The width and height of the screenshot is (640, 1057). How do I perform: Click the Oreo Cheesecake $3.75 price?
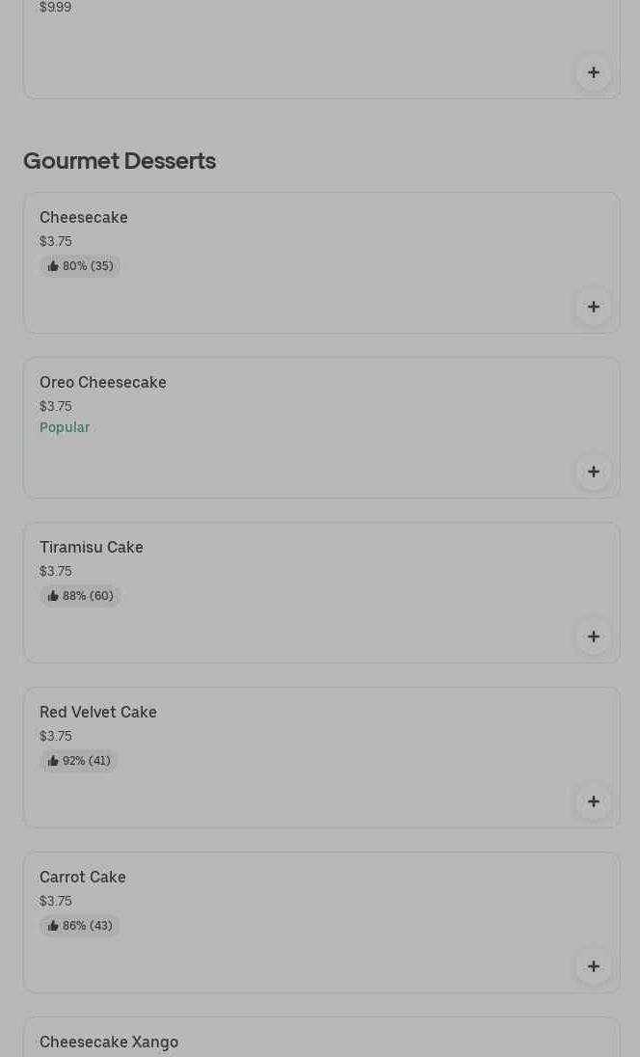tap(56, 406)
